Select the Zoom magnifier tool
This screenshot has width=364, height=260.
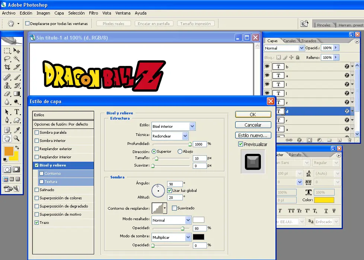pyautogui.click(x=16, y=139)
